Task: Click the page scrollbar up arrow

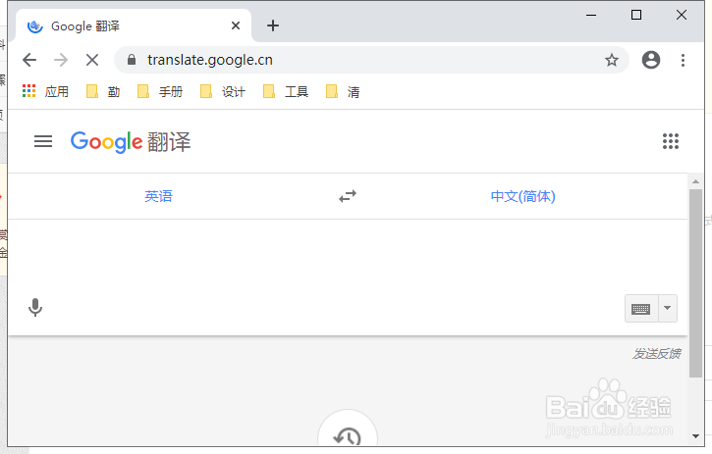Action: pos(695,181)
